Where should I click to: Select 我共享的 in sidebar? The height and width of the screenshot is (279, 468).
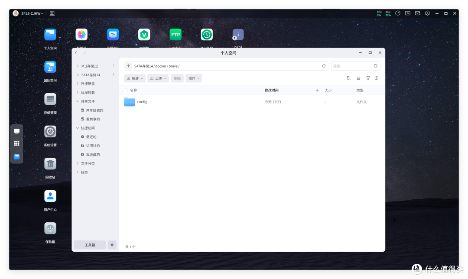coord(93,119)
